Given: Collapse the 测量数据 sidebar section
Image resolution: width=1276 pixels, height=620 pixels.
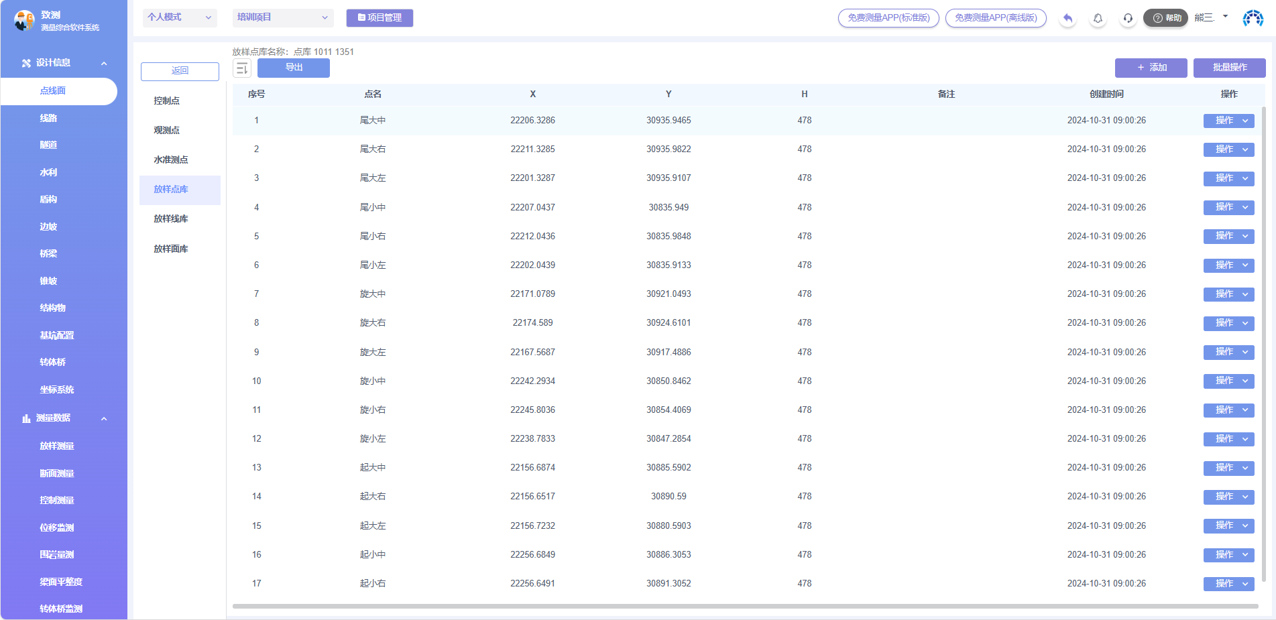Looking at the screenshot, I should click(104, 418).
